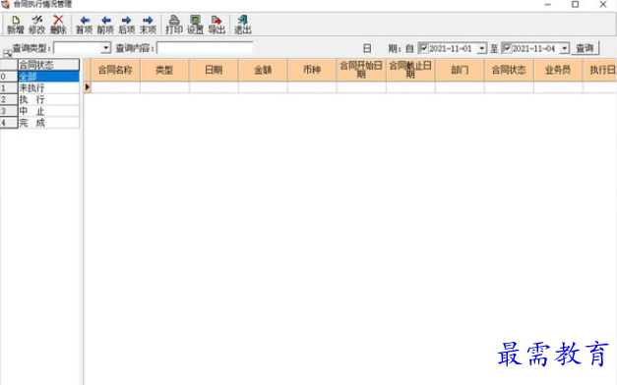Click the 业务员 column header

tap(558, 70)
